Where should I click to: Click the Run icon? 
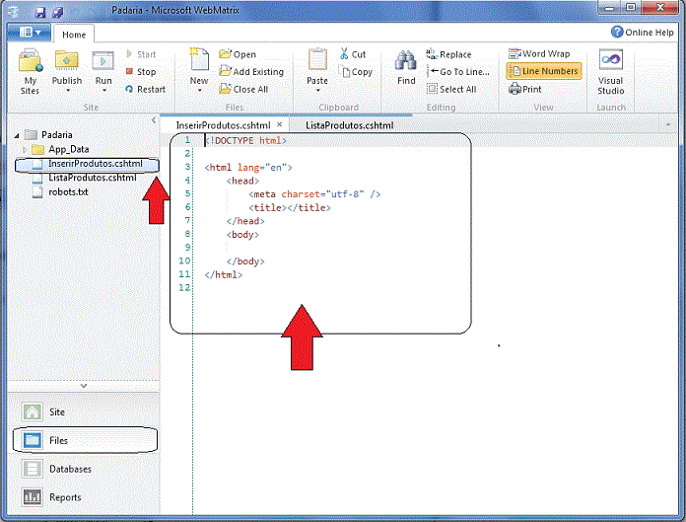coord(103,61)
